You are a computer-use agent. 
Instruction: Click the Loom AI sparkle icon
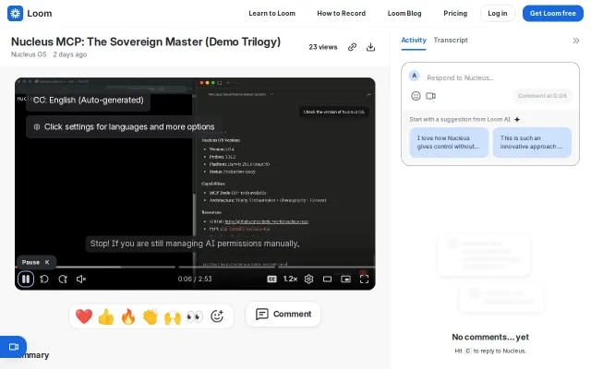[x=517, y=120]
